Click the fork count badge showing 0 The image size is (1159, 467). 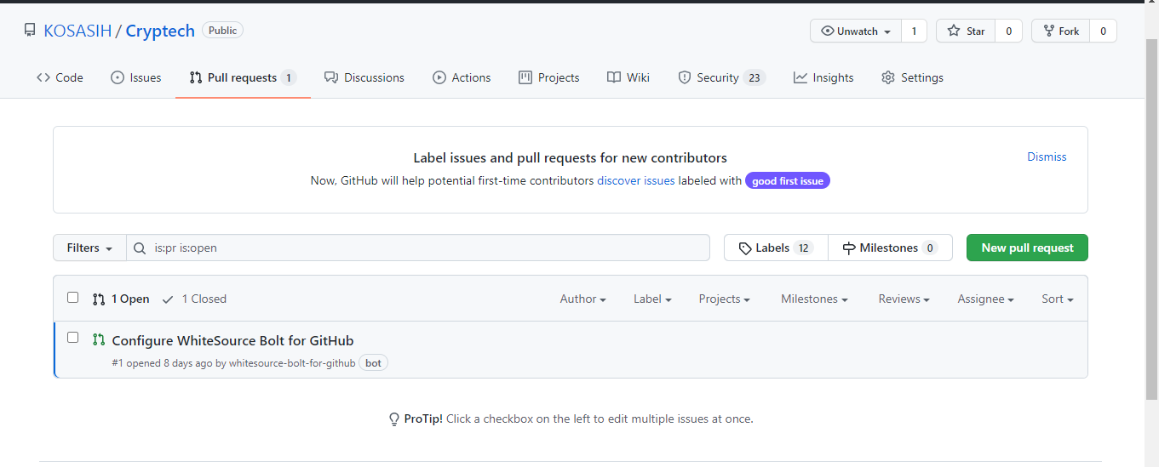point(1103,31)
